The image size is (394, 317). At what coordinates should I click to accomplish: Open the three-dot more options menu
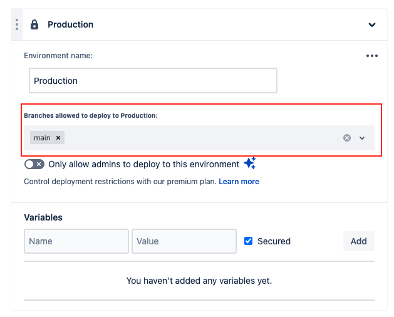point(372,56)
